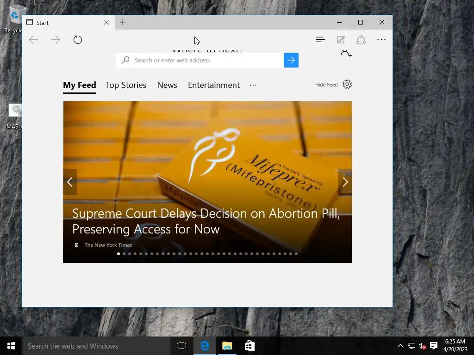The height and width of the screenshot is (355, 474).
Task: Click the taskbar clock 6:25 AM
Action: [455, 346]
